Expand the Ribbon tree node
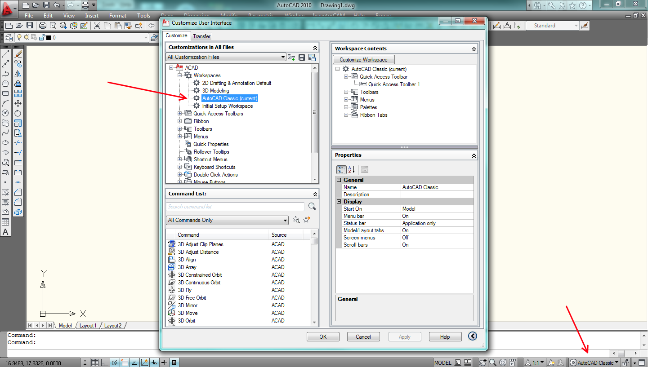The width and height of the screenshot is (648, 367). coord(180,121)
